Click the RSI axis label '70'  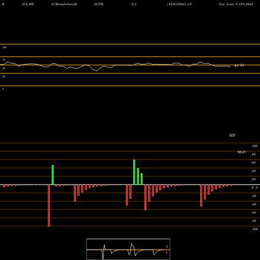point(4,60)
